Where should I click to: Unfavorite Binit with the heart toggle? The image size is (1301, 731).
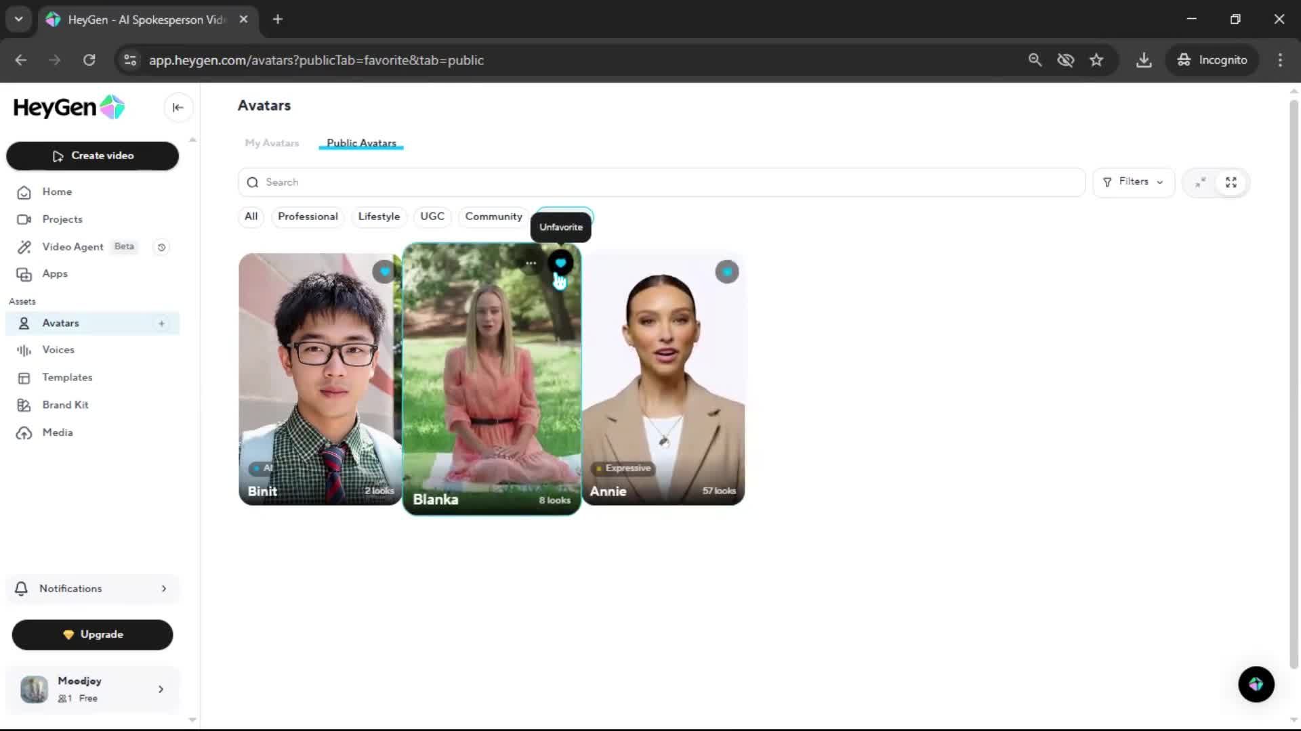click(x=384, y=272)
